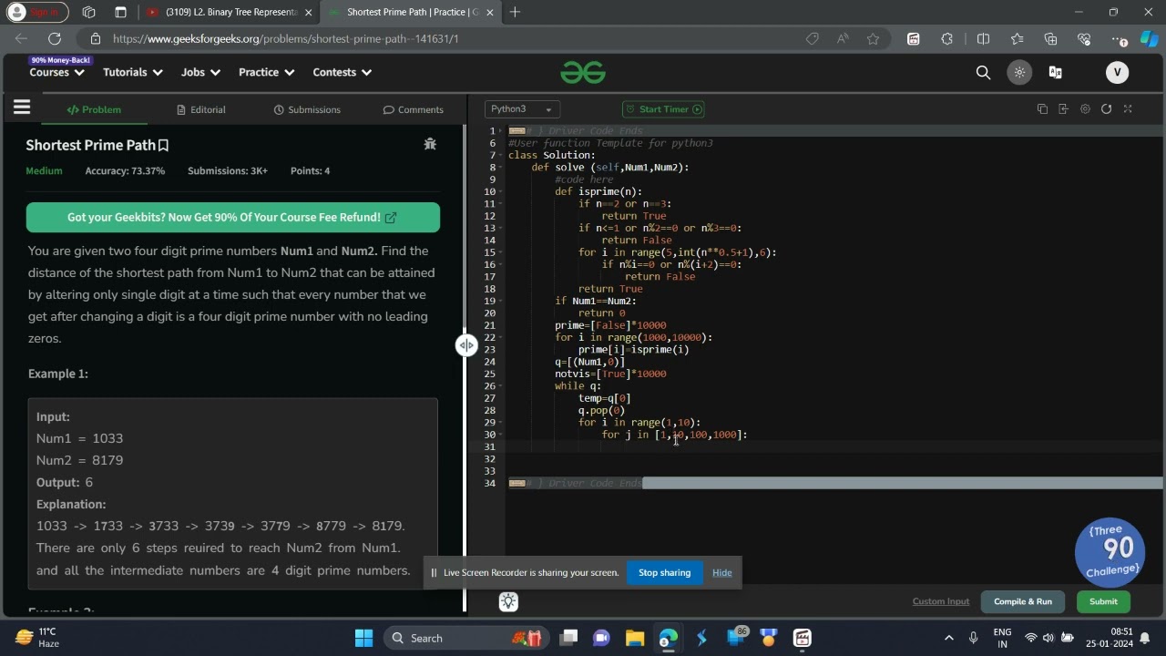The image size is (1166, 656).
Task: Open editor settings gear
Action: [1085, 109]
